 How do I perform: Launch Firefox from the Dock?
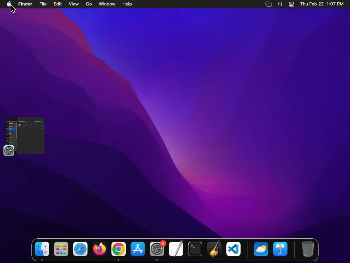[99, 249]
